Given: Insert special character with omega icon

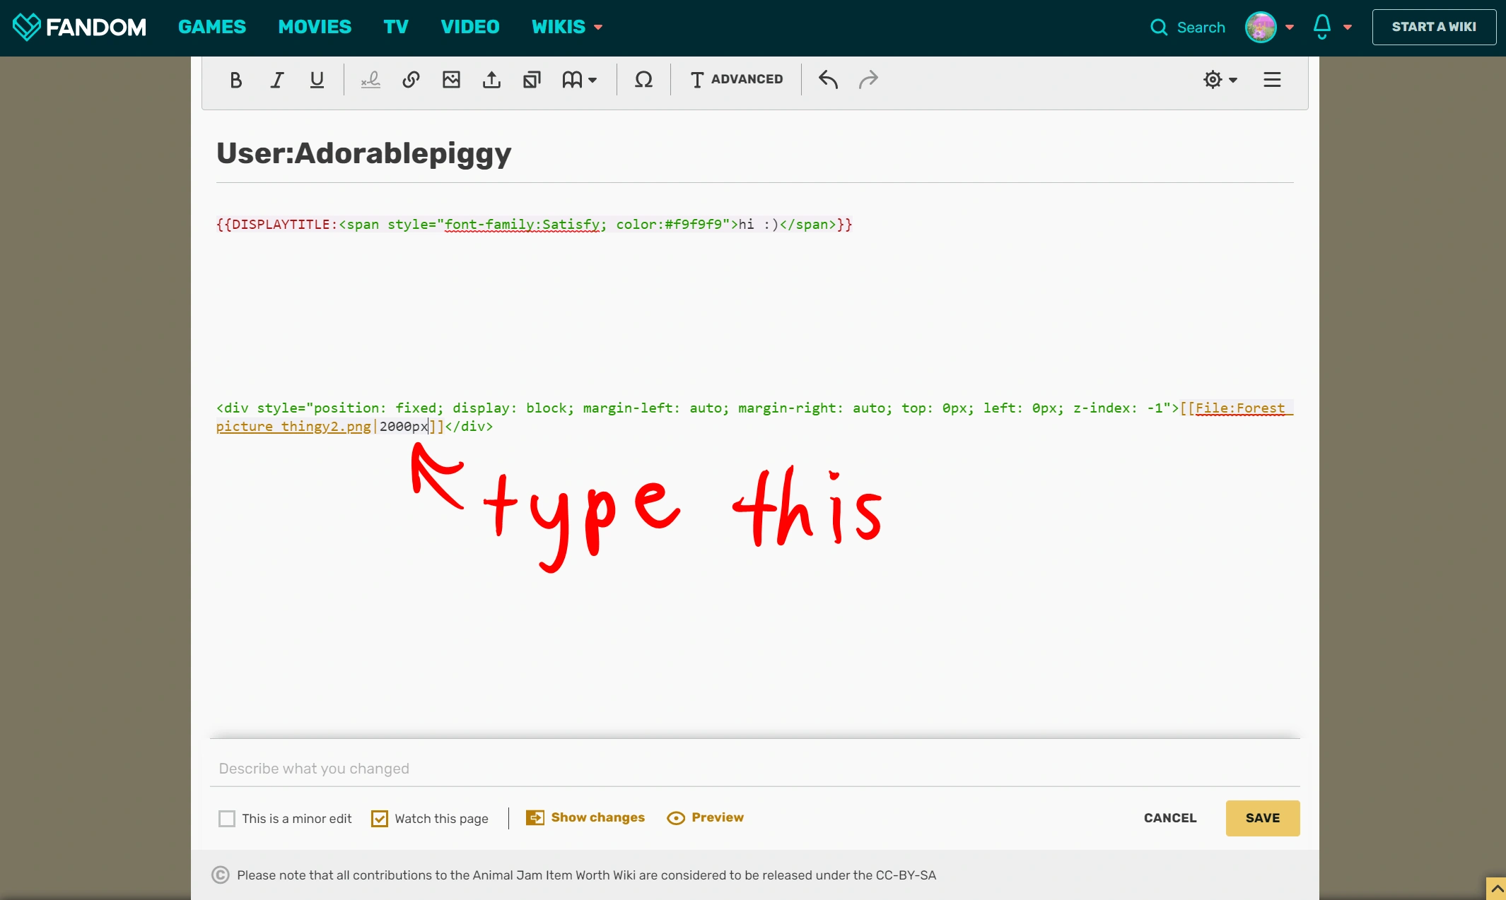Looking at the screenshot, I should coord(643,80).
